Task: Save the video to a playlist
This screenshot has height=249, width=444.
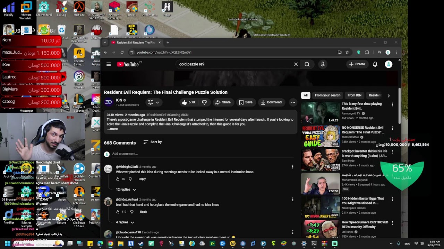Action: [246, 102]
